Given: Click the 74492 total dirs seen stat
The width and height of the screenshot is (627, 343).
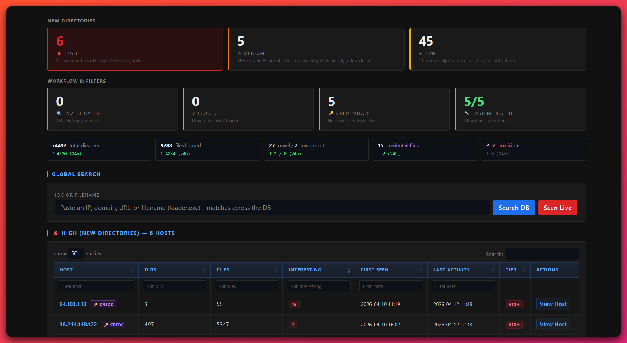Looking at the screenshot, I should [x=99, y=149].
